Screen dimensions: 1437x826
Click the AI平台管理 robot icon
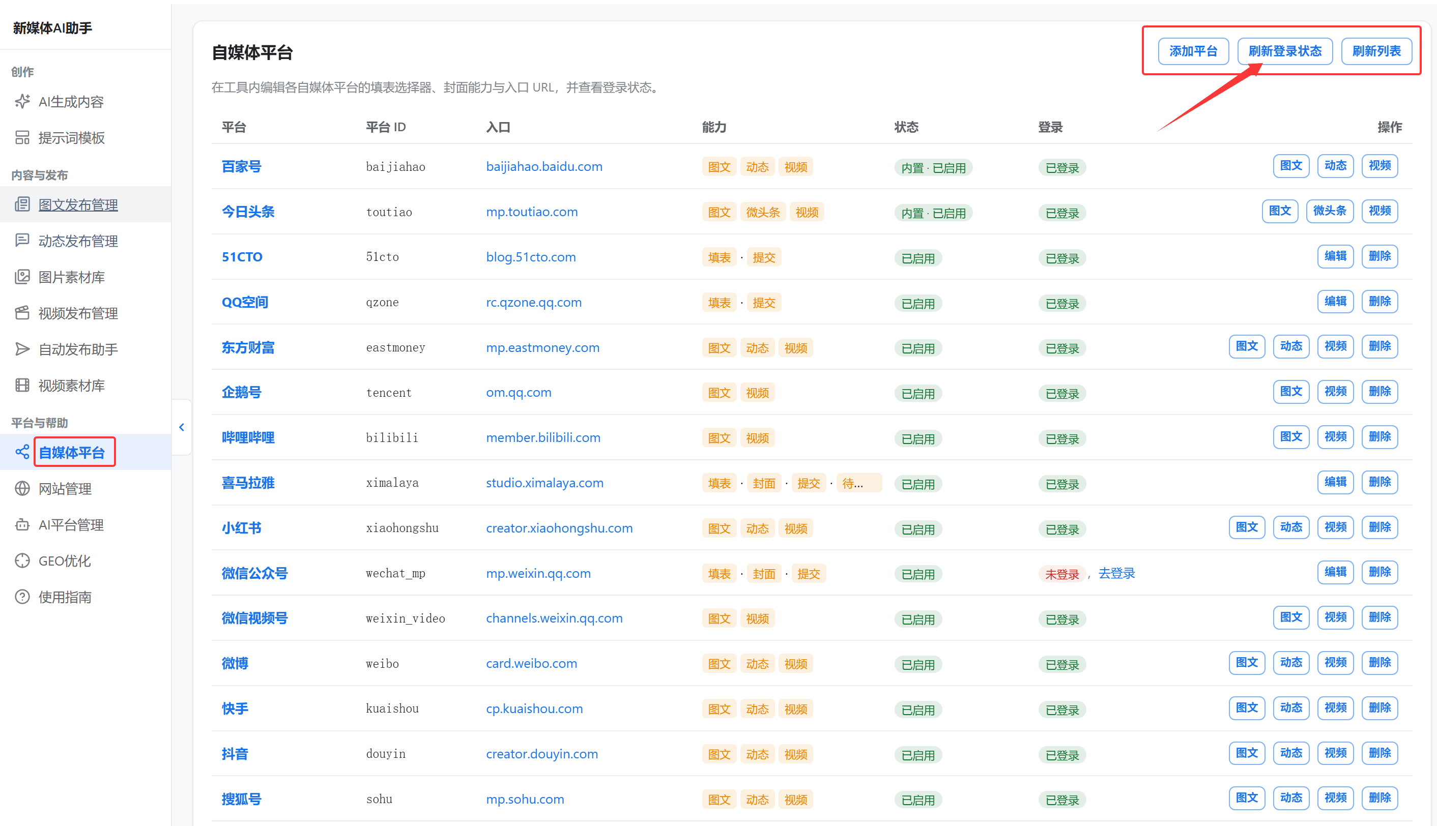(22, 525)
